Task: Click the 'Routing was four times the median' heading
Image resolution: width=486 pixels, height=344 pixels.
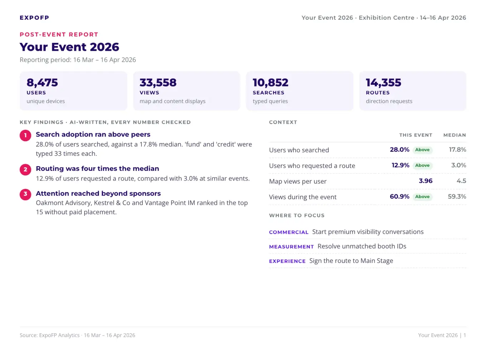Action: [x=98, y=168]
